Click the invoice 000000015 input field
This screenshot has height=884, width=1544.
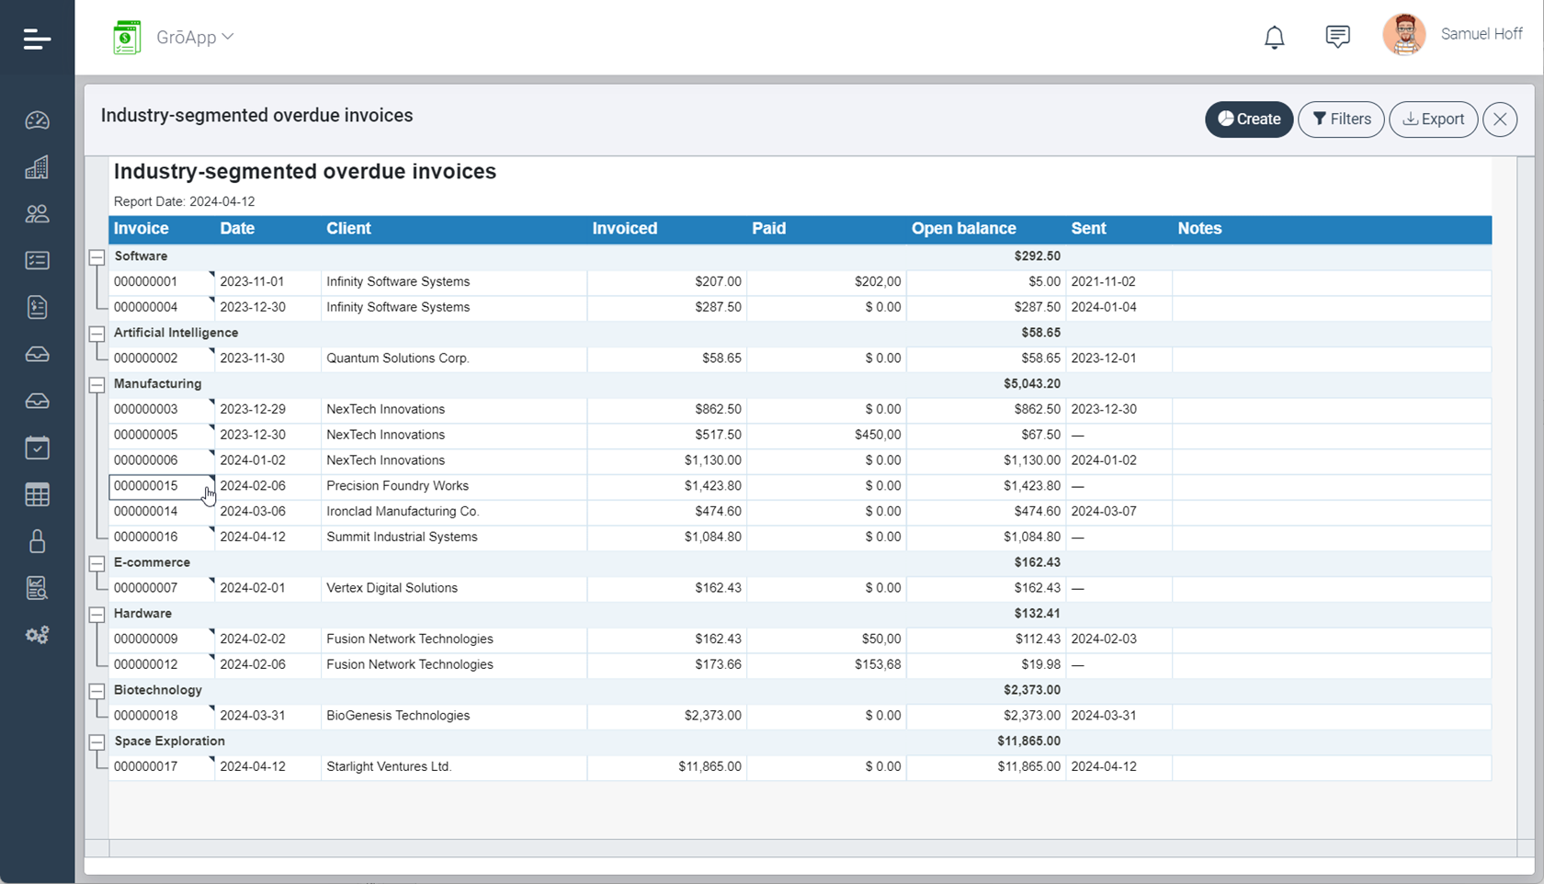click(162, 486)
